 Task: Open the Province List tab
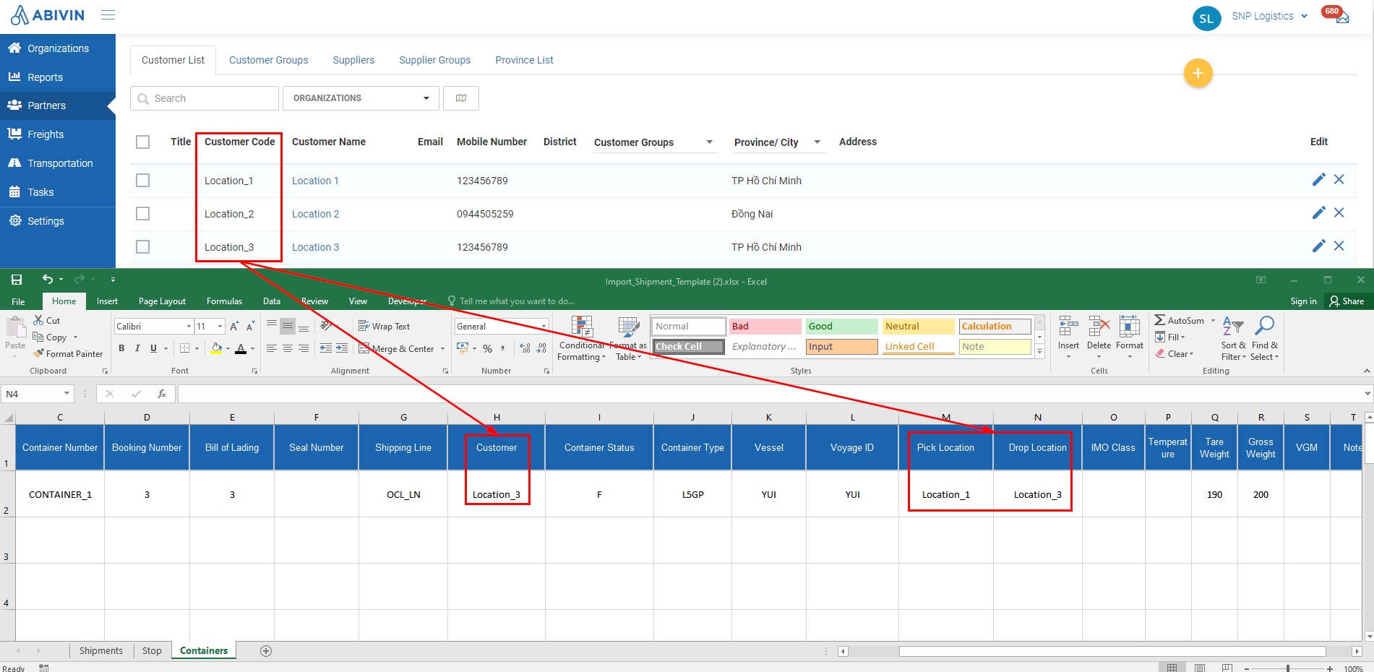[524, 60]
